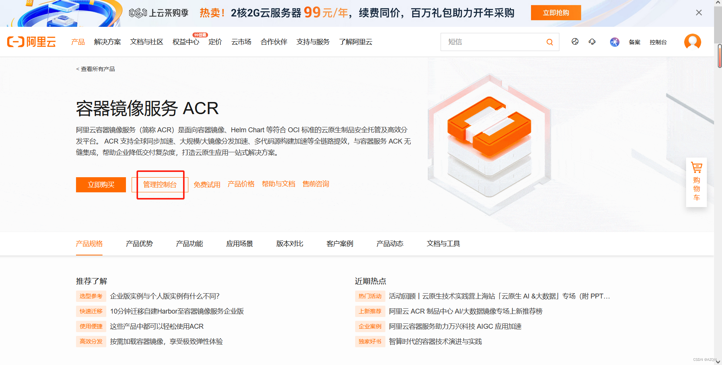
Task: Click the 管理控制台 button
Action: coord(160,185)
